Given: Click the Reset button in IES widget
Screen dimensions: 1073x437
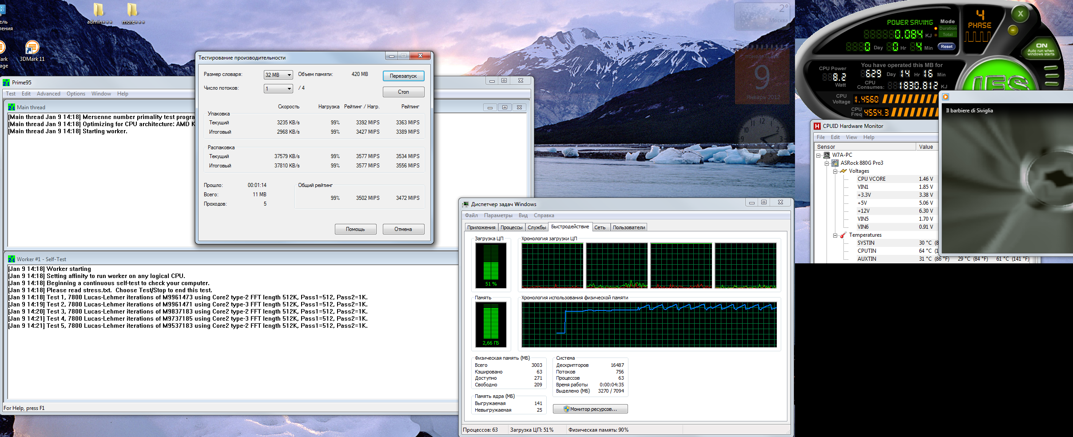Looking at the screenshot, I should (x=946, y=47).
